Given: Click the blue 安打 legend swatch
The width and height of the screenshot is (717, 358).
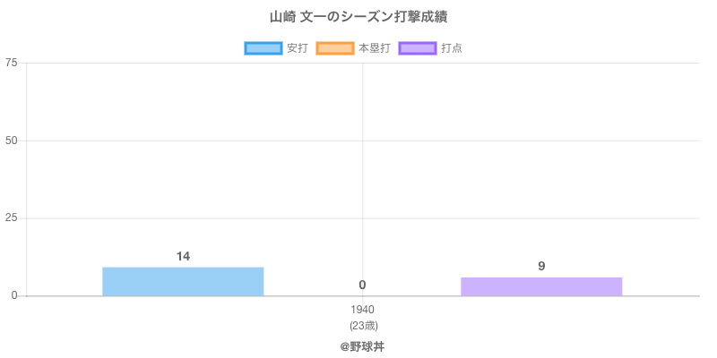Looking at the screenshot, I should point(263,48).
